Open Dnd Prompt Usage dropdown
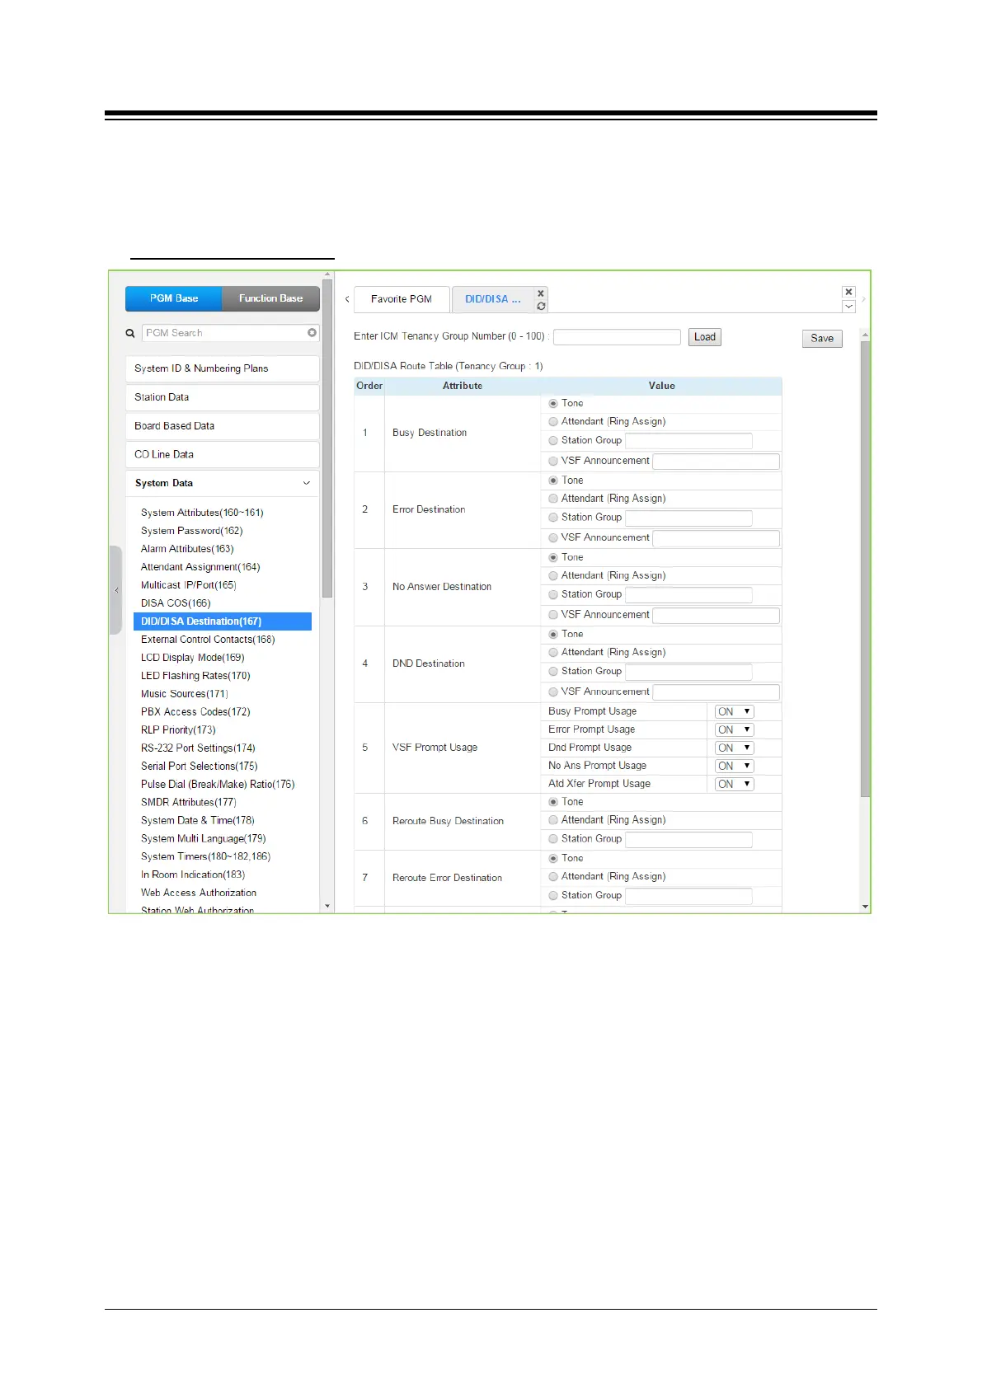Viewport: 982px width, 1388px height. click(734, 748)
